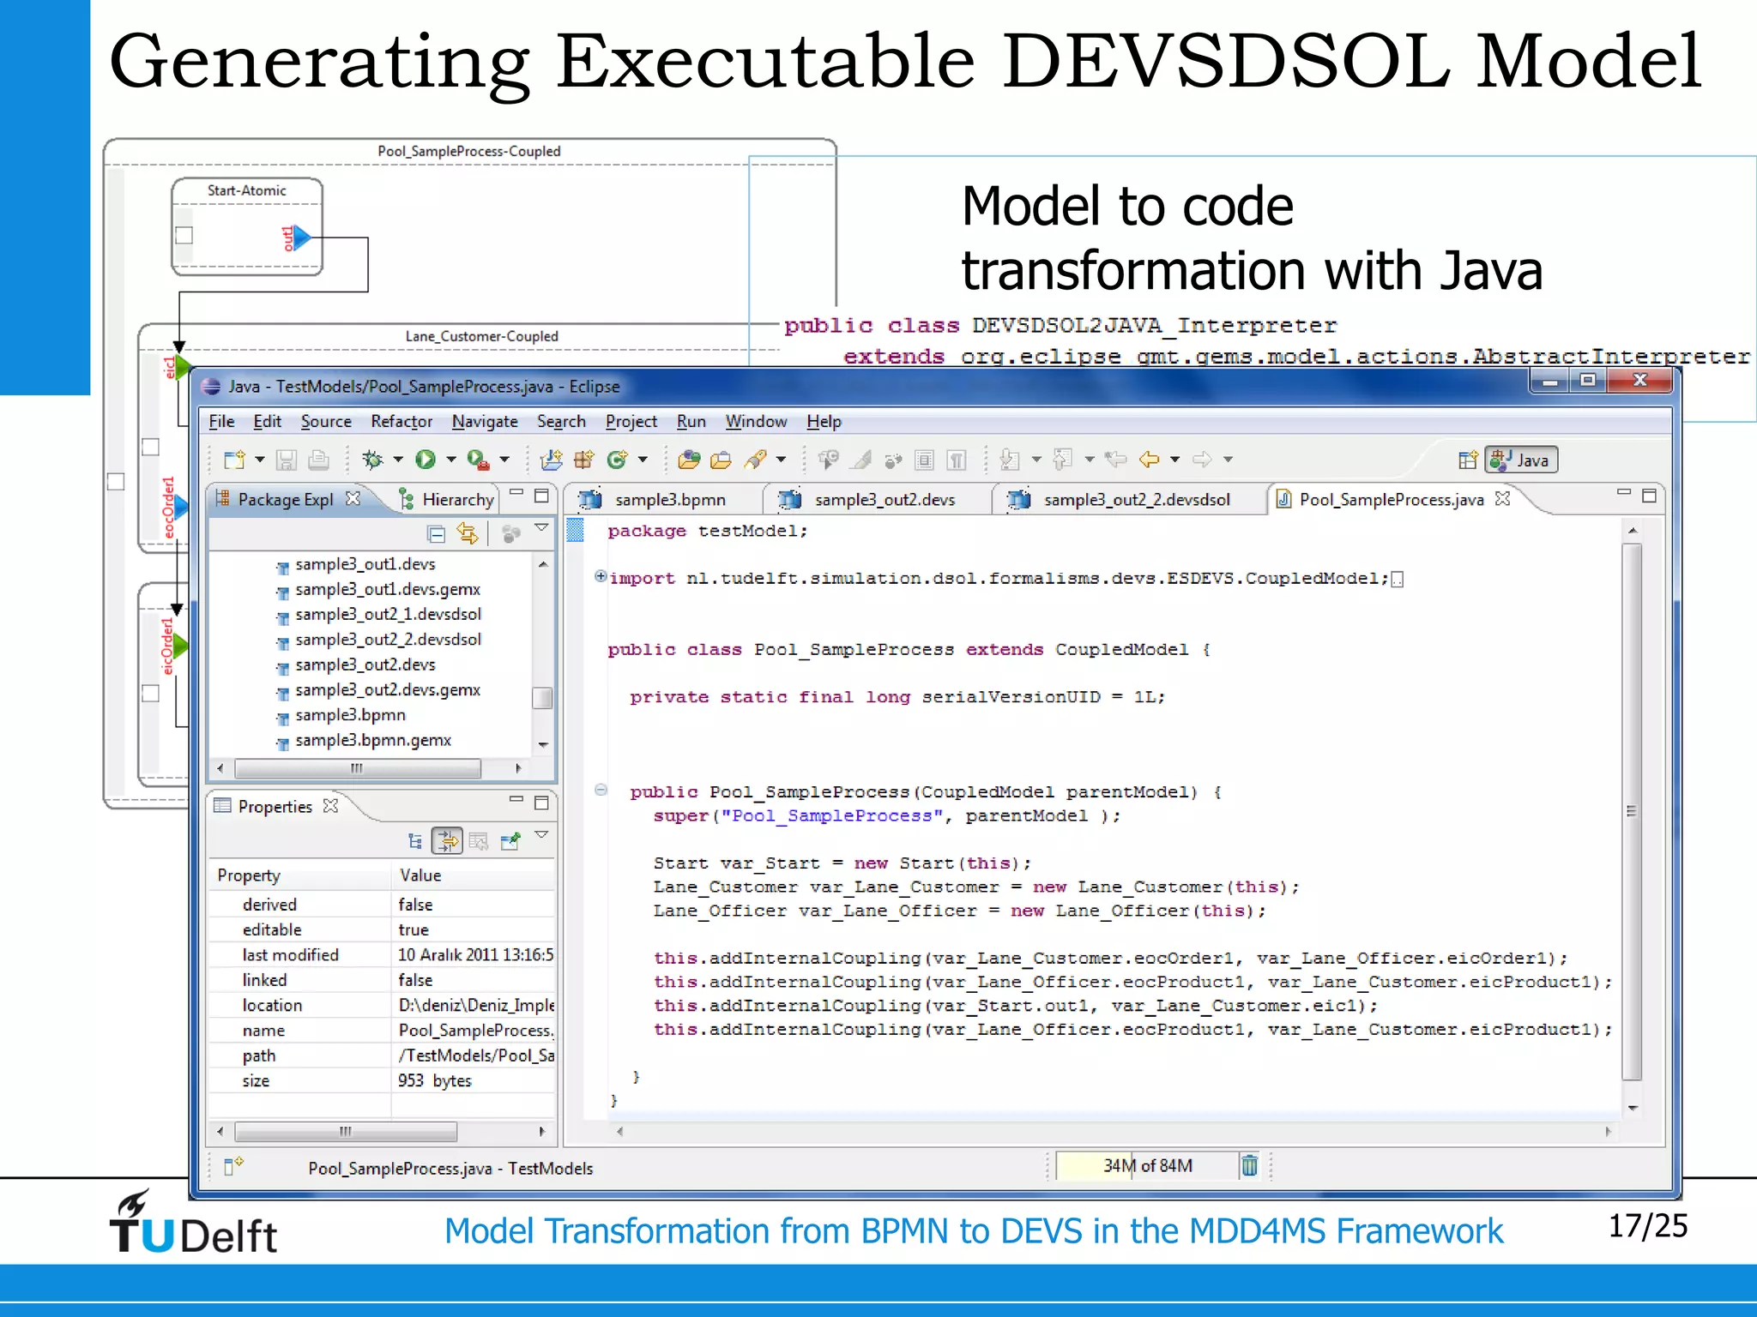Open the New wizard dropdown arrow
This screenshot has height=1317, width=1757.
[x=260, y=460]
